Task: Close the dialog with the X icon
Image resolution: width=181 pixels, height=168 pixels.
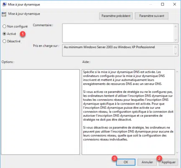Action: click(x=175, y=4)
